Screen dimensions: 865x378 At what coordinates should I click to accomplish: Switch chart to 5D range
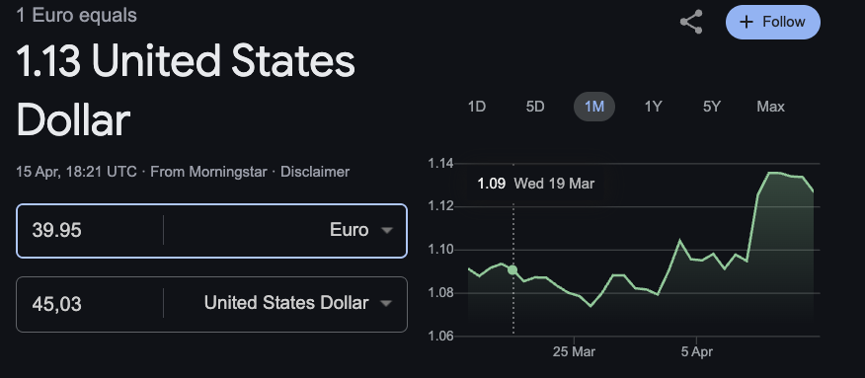[535, 107]
